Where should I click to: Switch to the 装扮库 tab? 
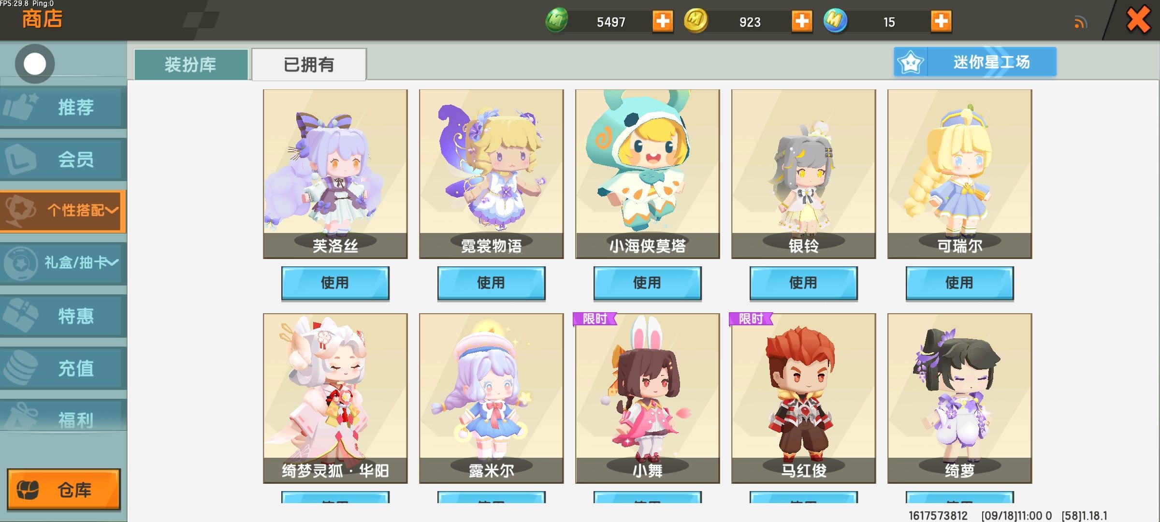tap(191, 64)
